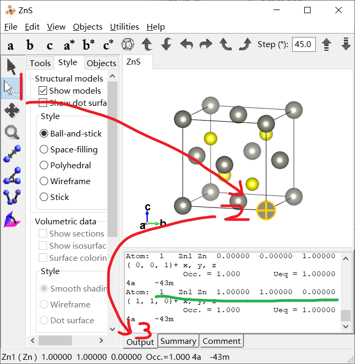
Task: Click the highlighted selected Zn atom
Action: coord(266,211)
